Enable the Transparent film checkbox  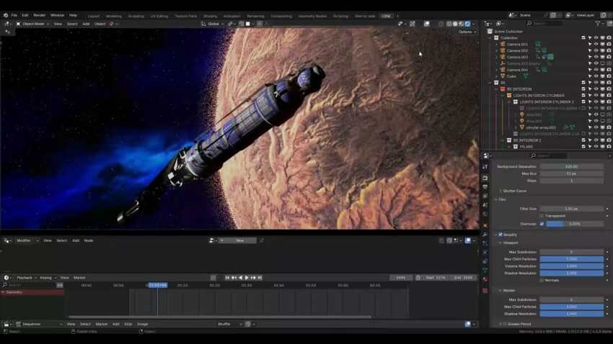[542, 216]
